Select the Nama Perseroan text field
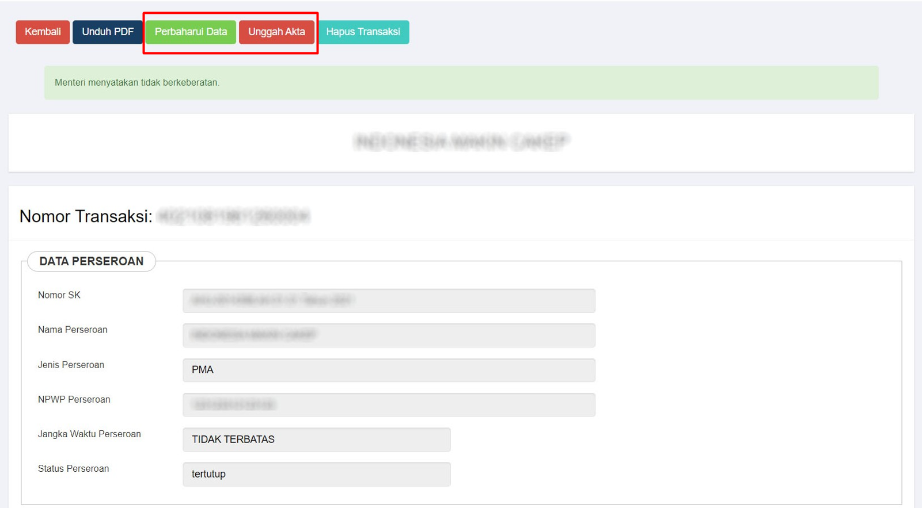This screenshot has width=922, height=508. pos(389,335)
